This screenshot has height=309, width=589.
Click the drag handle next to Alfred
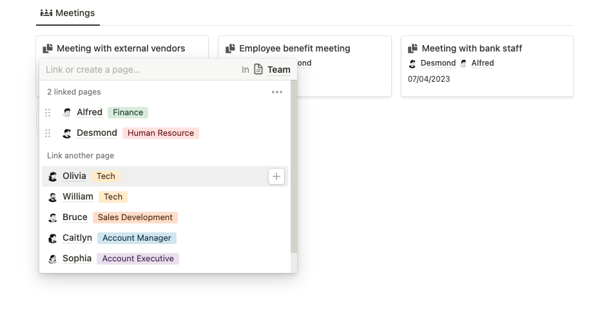tap(48, 113)
